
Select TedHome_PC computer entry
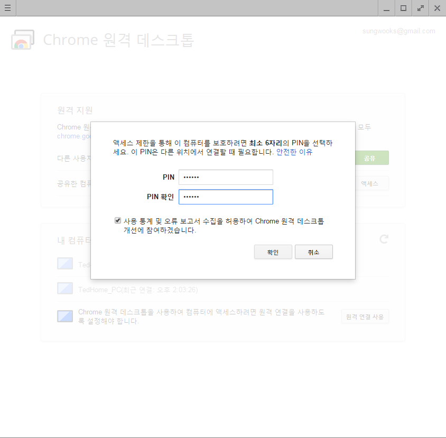pyautogui.click(x=138, y=290)
